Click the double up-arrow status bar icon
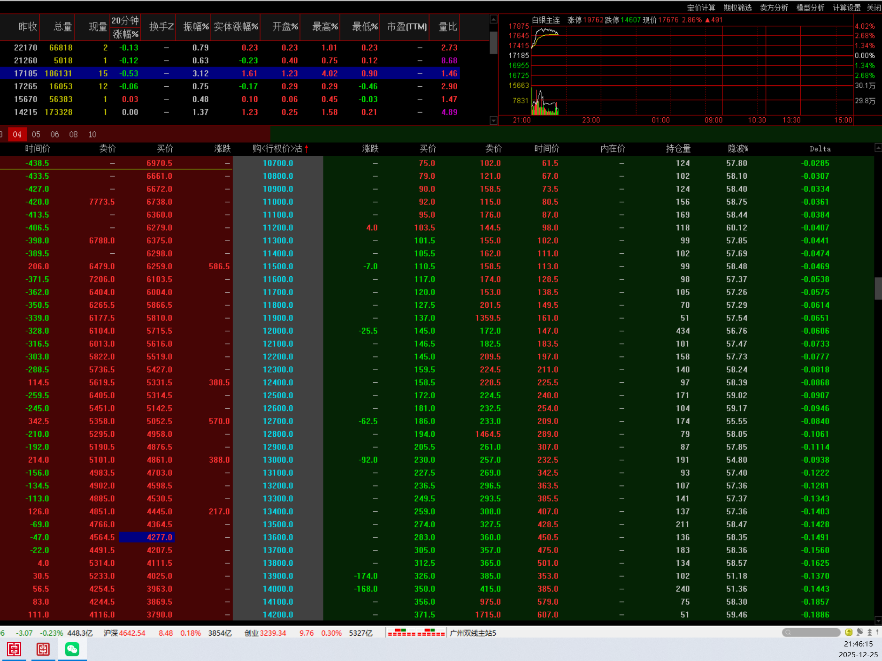The image size is (882, 661). pos(869,632)
